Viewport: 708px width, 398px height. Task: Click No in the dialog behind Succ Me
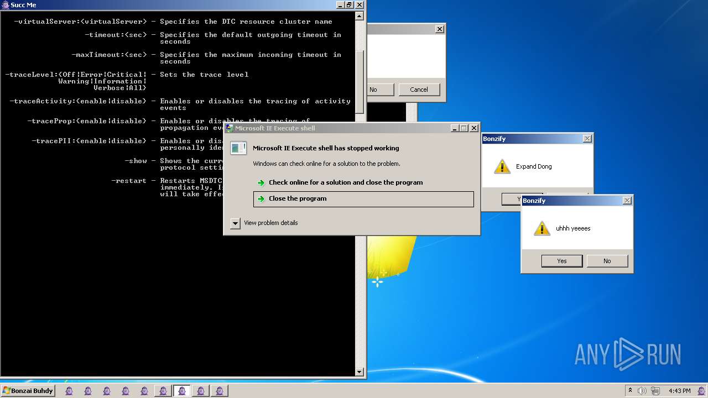379,90
